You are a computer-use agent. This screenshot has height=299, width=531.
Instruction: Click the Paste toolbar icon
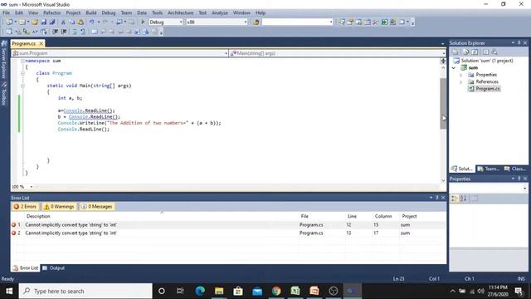[80, 22]
